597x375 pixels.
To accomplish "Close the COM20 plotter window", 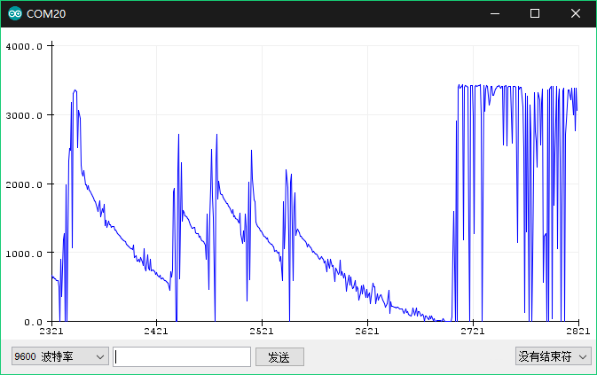I will tap(576, 13).
